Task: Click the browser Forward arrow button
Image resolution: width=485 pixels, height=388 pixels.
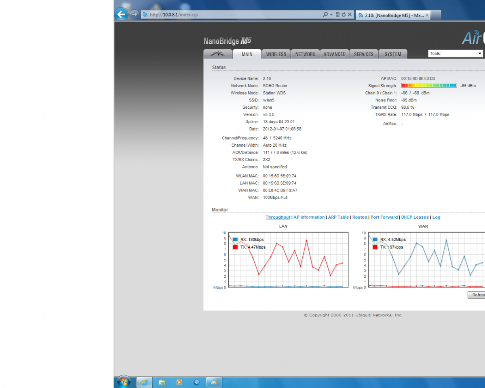Action: click(135, 15)
